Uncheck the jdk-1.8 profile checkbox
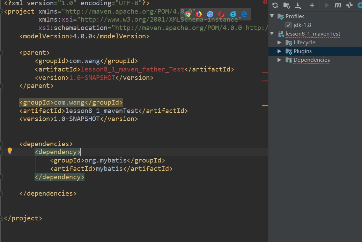Screen dimensions: 362x242 288,25
